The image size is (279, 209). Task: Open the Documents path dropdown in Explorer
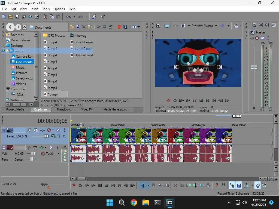[25, 27]
